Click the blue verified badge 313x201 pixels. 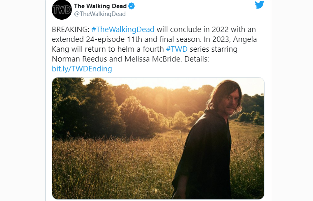pyautogui.click(x=131, y=6)
